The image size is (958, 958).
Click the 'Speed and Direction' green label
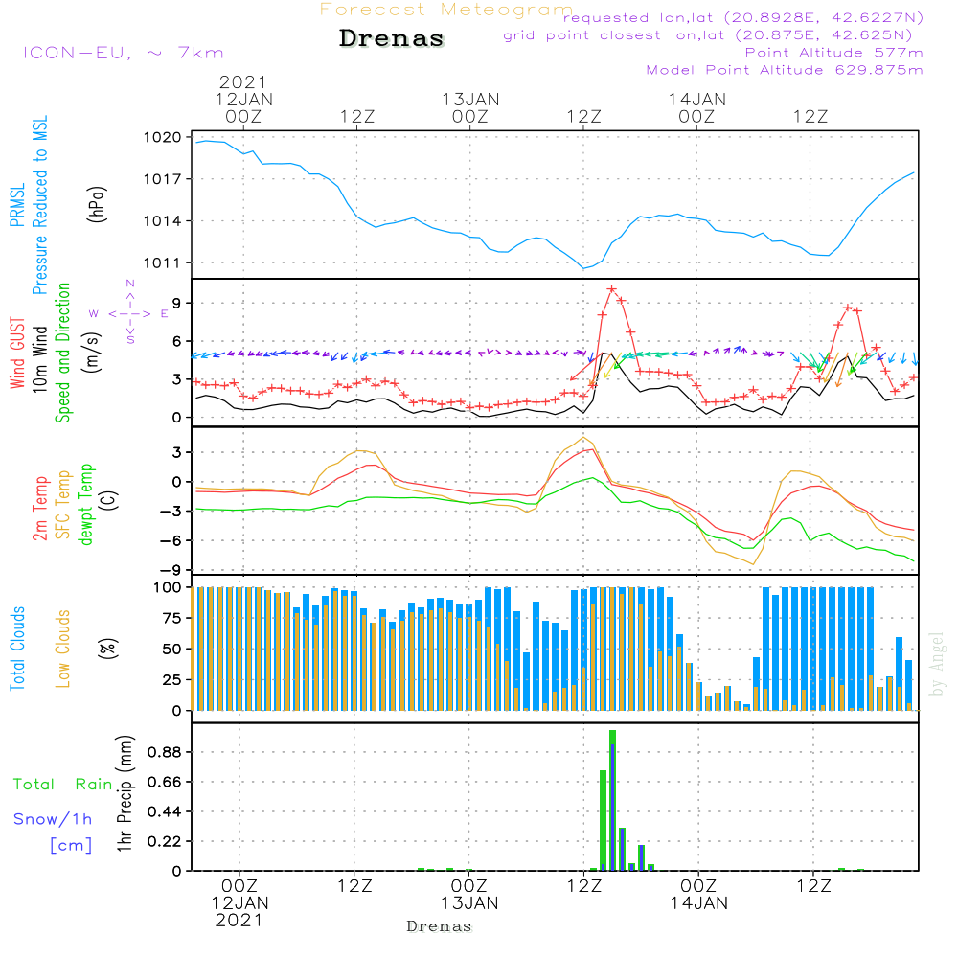pos(62,353)
